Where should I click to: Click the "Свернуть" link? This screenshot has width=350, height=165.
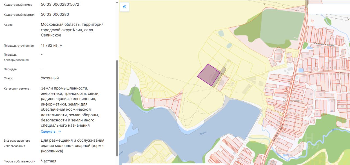[48, 132]
